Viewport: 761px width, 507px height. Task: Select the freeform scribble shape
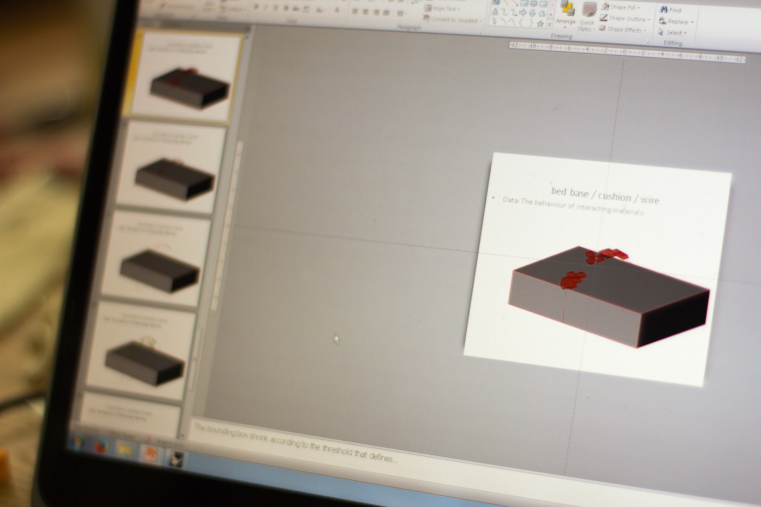[494, 21]
